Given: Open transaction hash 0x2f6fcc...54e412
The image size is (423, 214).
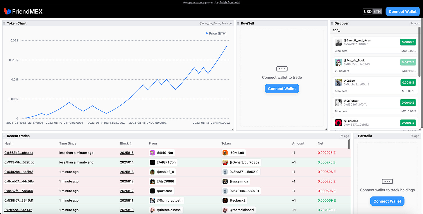Looking at the screenshot, I should point(18,210).
